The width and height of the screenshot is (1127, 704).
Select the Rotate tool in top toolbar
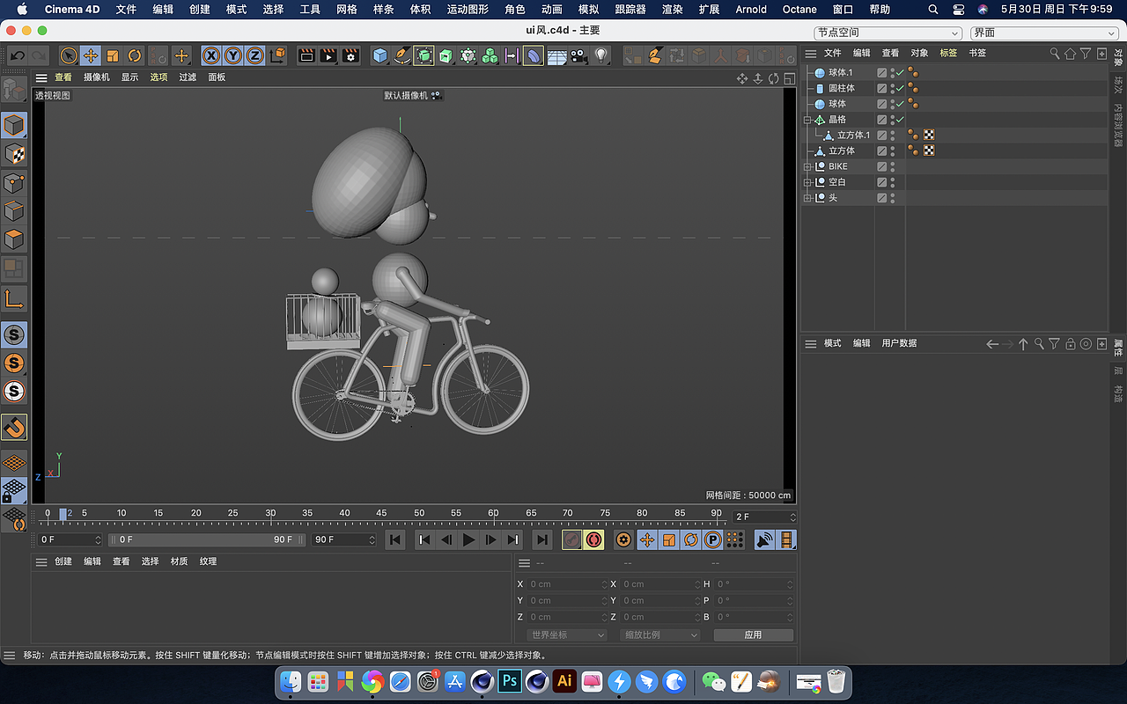(134, 55)
